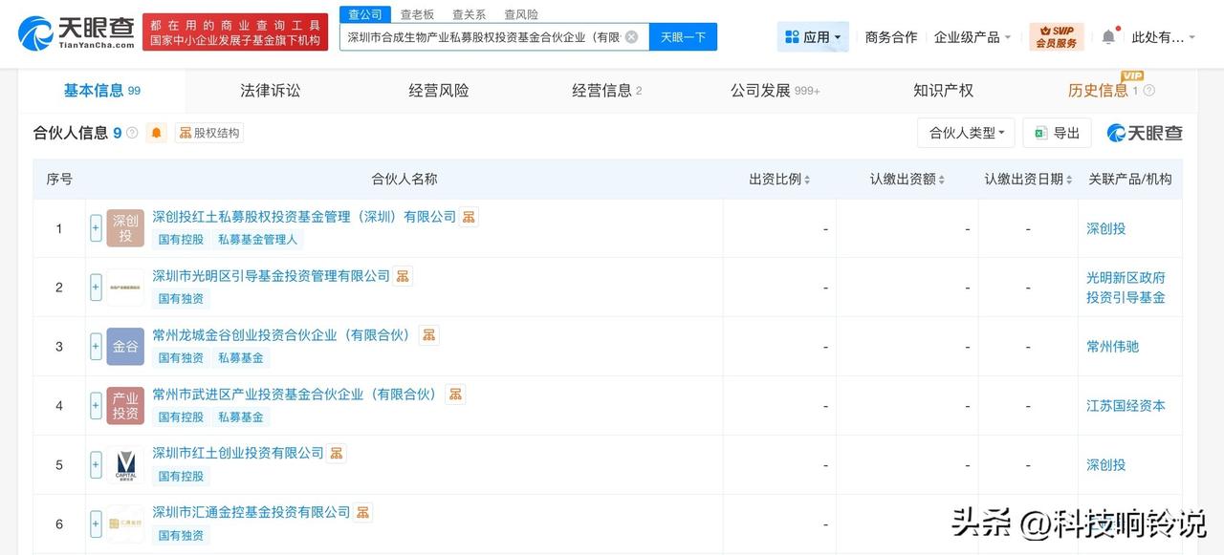Click the 产业投资 company logo in row 4
The height and width of the screenshot is (555, 1224).
[x=125, y=406]
